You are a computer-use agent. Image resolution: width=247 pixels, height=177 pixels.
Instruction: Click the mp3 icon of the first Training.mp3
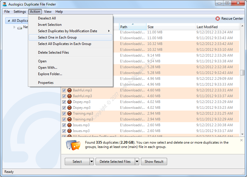(69, 113)
